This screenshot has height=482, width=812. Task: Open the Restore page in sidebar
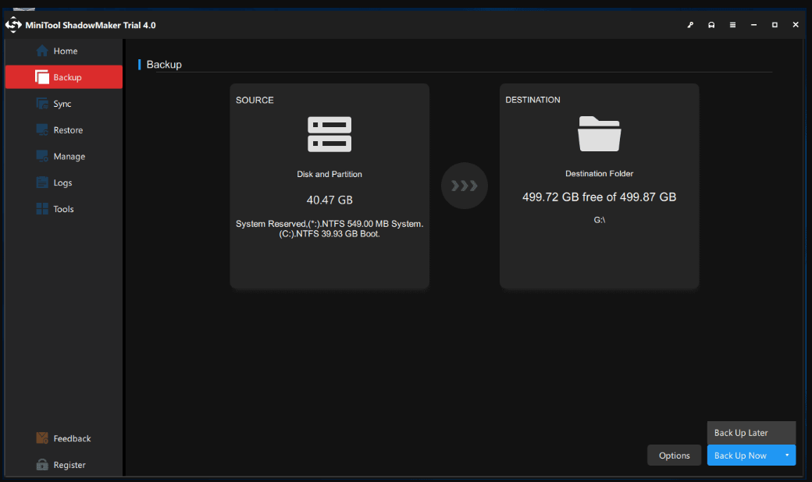[68, 130]
